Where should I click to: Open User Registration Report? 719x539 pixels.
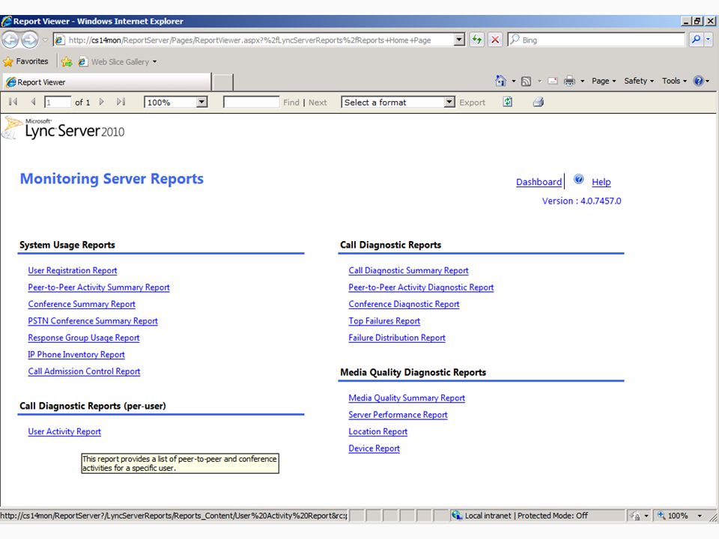pyautogui.click(x=73, y=270)
